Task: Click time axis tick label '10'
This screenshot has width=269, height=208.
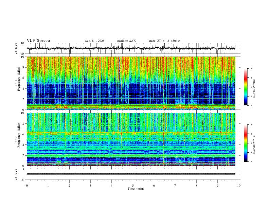Action: pos(239,186)
